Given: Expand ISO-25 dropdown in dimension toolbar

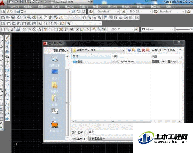Looking at the screenshot, I should click(132, 29).
